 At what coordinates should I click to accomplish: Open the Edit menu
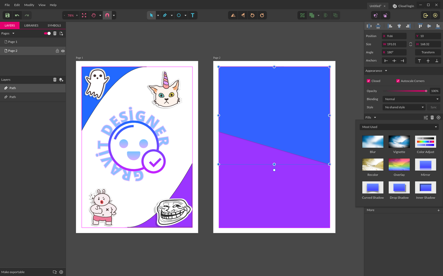(17, 5)
